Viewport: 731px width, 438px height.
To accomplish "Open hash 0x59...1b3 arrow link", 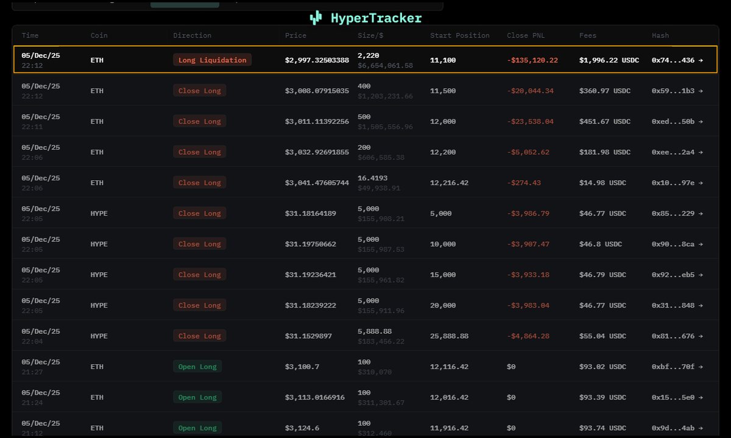I will point(677,91).
